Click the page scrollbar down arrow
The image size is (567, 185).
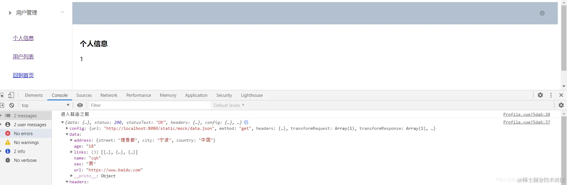pyautogui.click(x=564, y=86)
